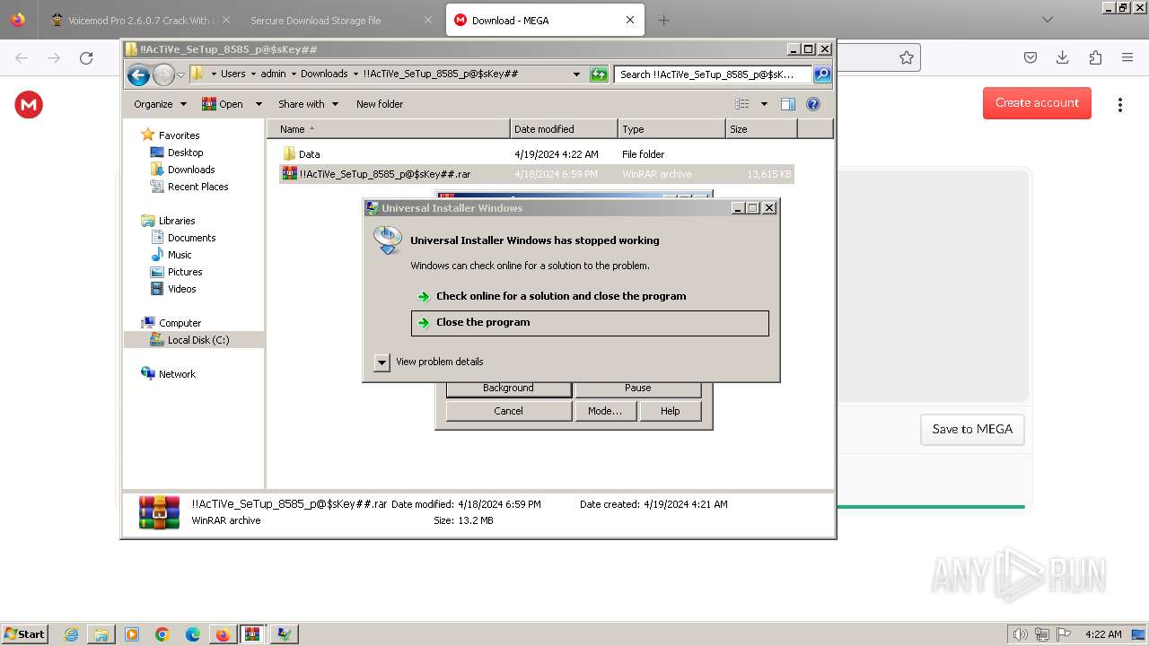Open the Organize dropdown menu
The width and height of the screenshot is (1149, 646).
[x=160, y=104]
